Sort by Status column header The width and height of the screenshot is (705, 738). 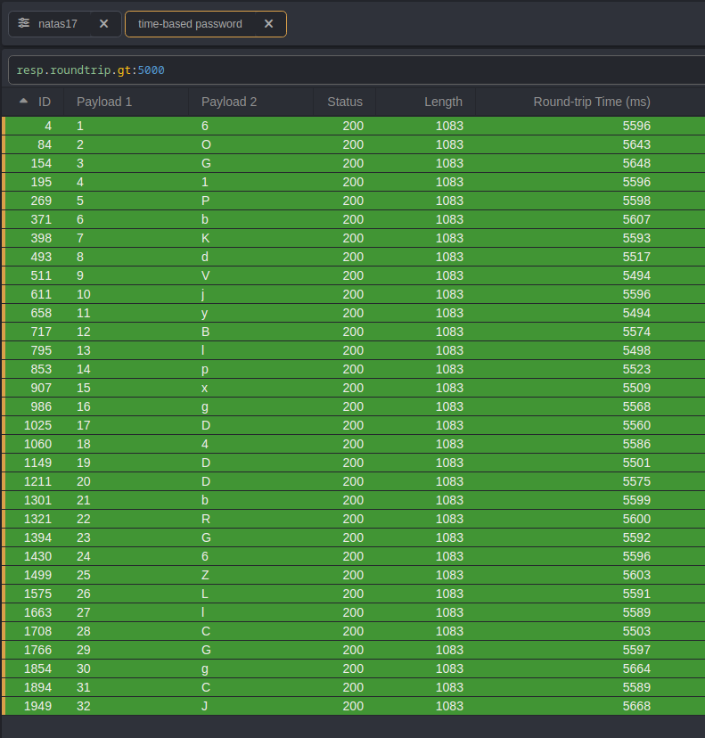point(345,102)
